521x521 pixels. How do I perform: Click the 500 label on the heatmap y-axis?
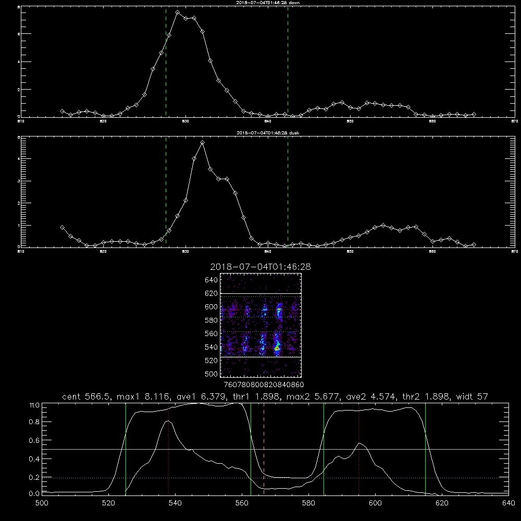(x=212, y=374)
